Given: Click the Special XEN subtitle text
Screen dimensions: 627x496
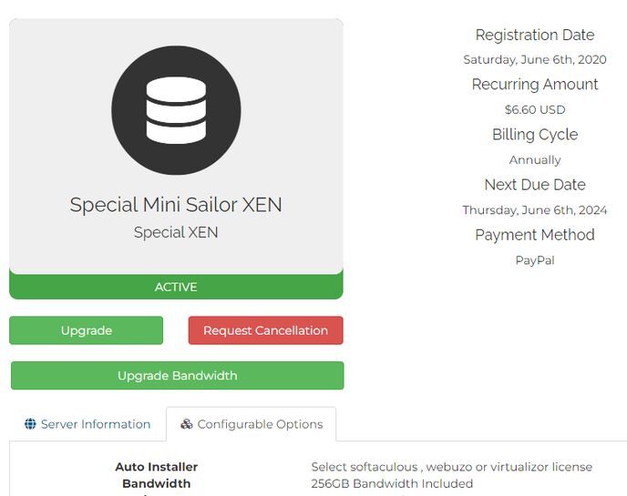Looking at the screenshot, I should [176, 232].
